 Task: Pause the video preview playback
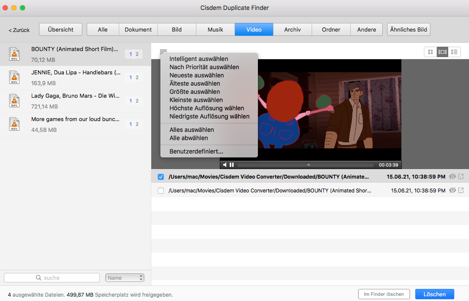pos(232,165)
